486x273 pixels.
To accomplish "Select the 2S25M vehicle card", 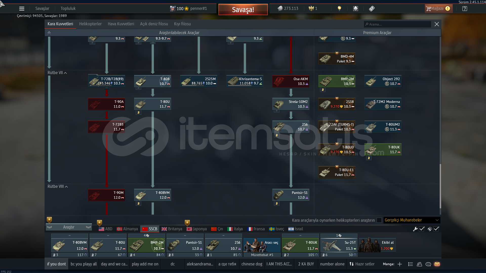I will click(199, 81).
